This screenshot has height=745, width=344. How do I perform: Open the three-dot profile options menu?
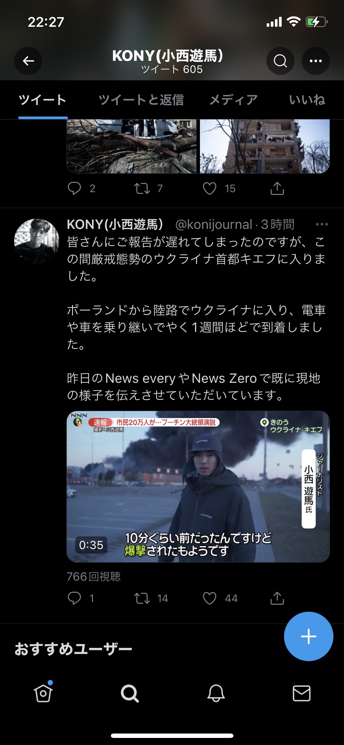pos(315,61)
